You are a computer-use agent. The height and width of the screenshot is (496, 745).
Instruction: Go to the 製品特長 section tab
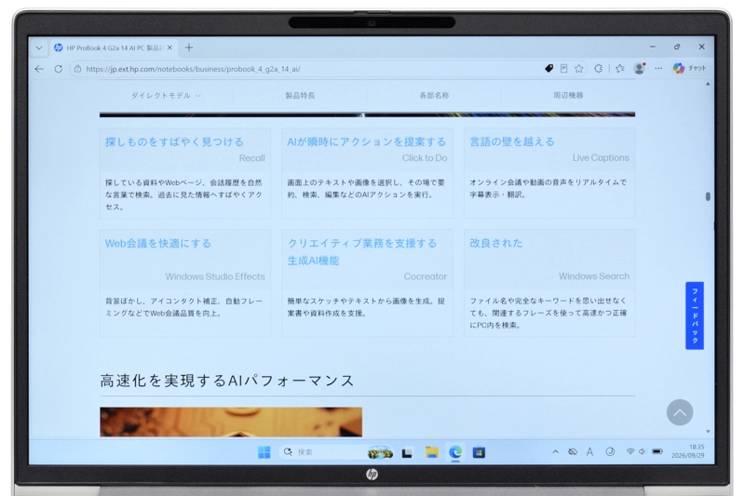tap(300, 96)
